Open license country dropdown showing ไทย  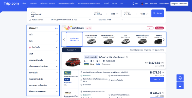(x=83, y=20)
